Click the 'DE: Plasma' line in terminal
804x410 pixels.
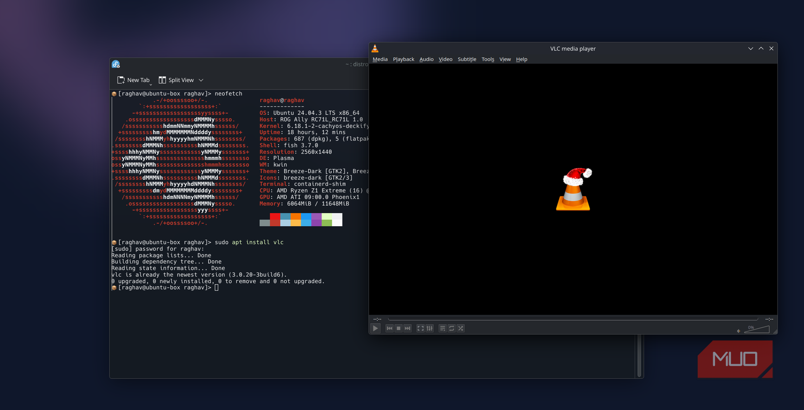(276, 158)
